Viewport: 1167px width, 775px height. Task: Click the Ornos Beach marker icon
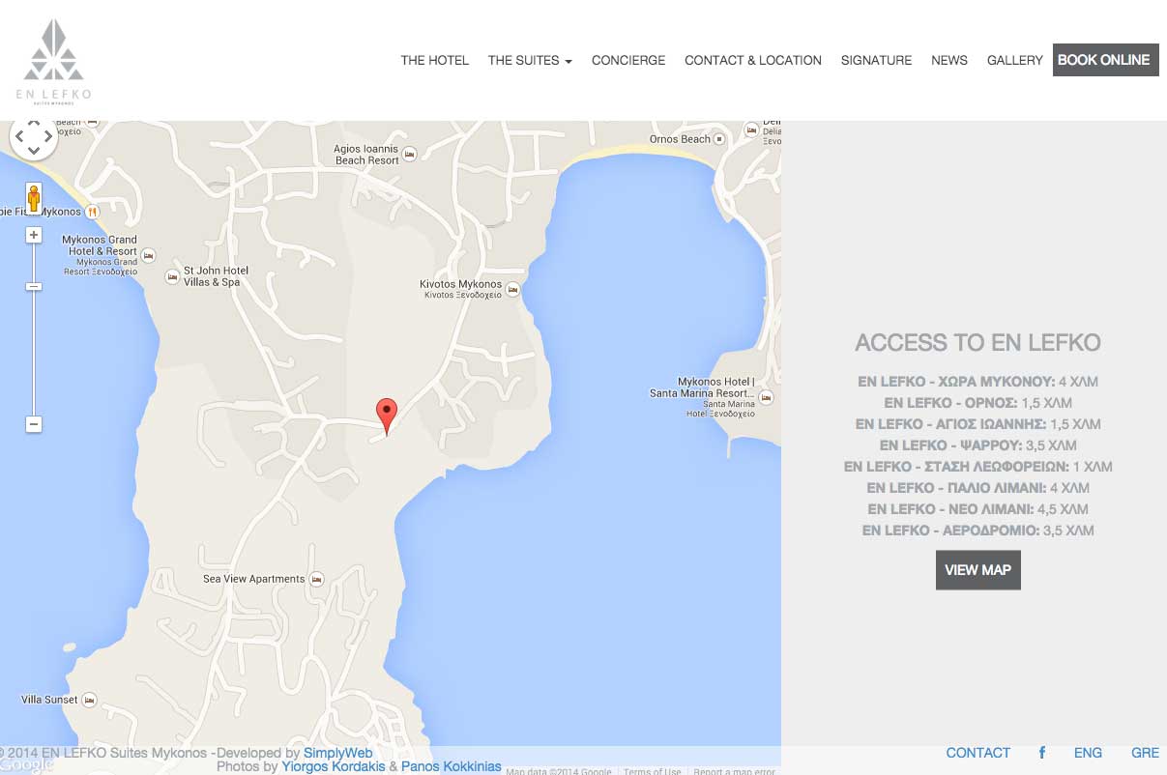(x=719, y=139)
